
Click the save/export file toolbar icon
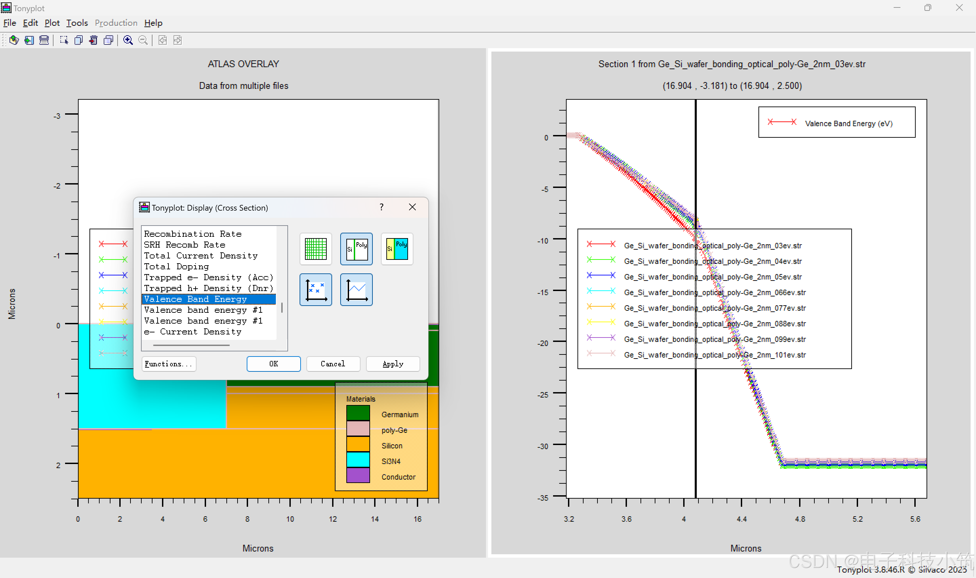pyautogui.click(x=29, y=40)
